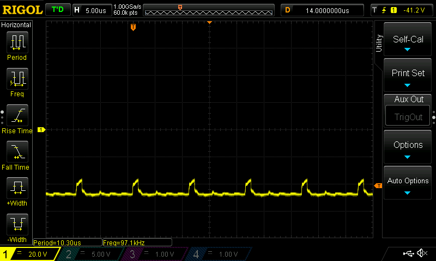Click the muted speaker sound icon
The width and height of the screenshot is (436, 261).
coord(422,253)
